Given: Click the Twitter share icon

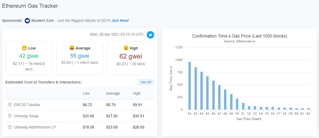Looking at the screenshot, I should coord(150,35).
